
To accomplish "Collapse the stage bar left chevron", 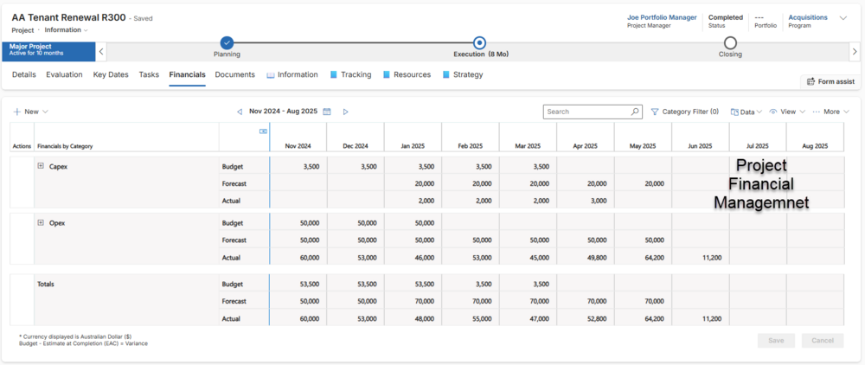I will [102, 51].
